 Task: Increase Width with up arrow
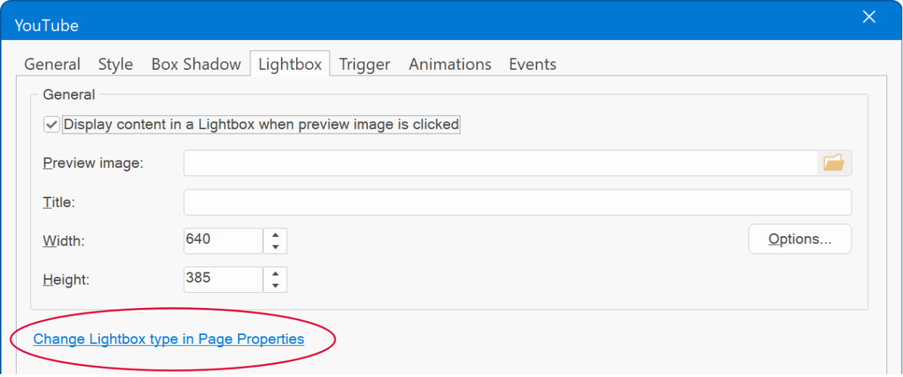pyautogui.click(x=275, y=235)
